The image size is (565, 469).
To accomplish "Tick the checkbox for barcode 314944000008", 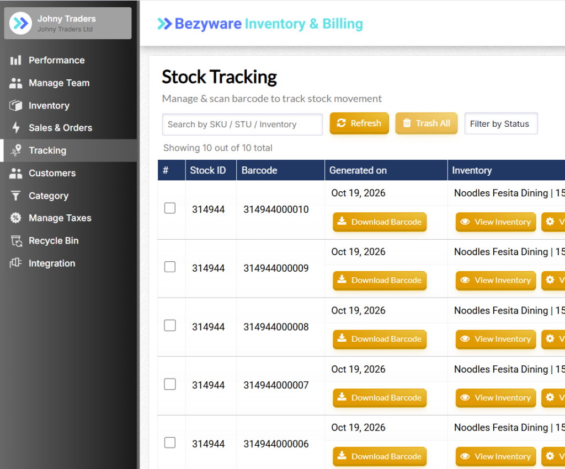I will 170,325.
